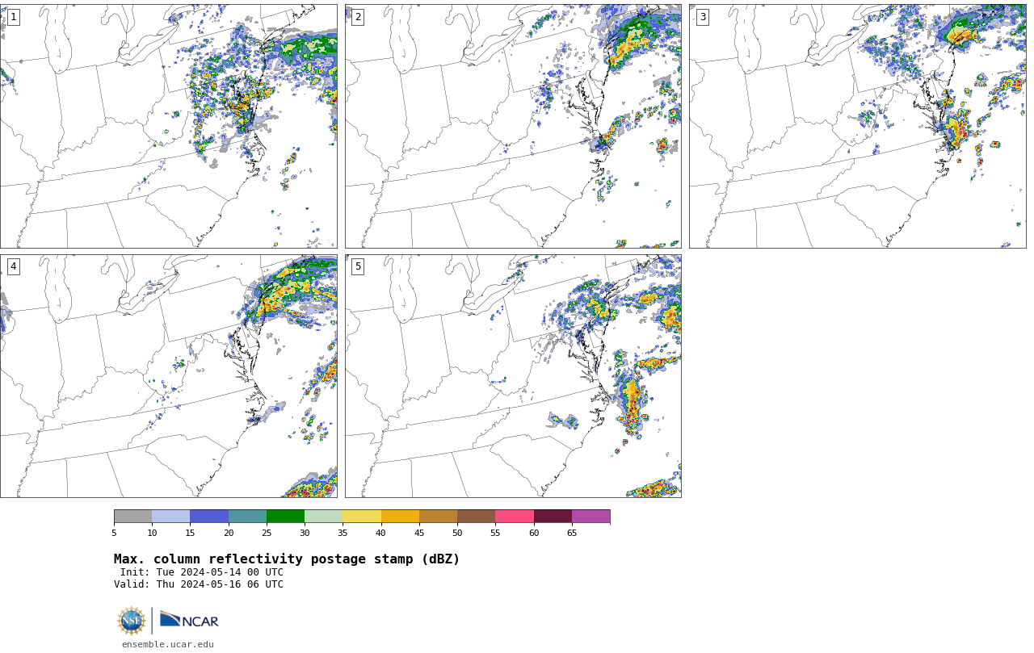
Task: Click the panel number label '2'
Action: tap(358, 17)
